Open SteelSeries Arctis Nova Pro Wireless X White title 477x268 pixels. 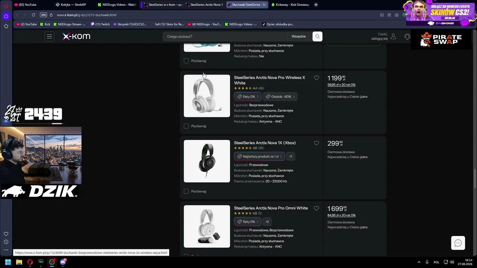[269, 80]
